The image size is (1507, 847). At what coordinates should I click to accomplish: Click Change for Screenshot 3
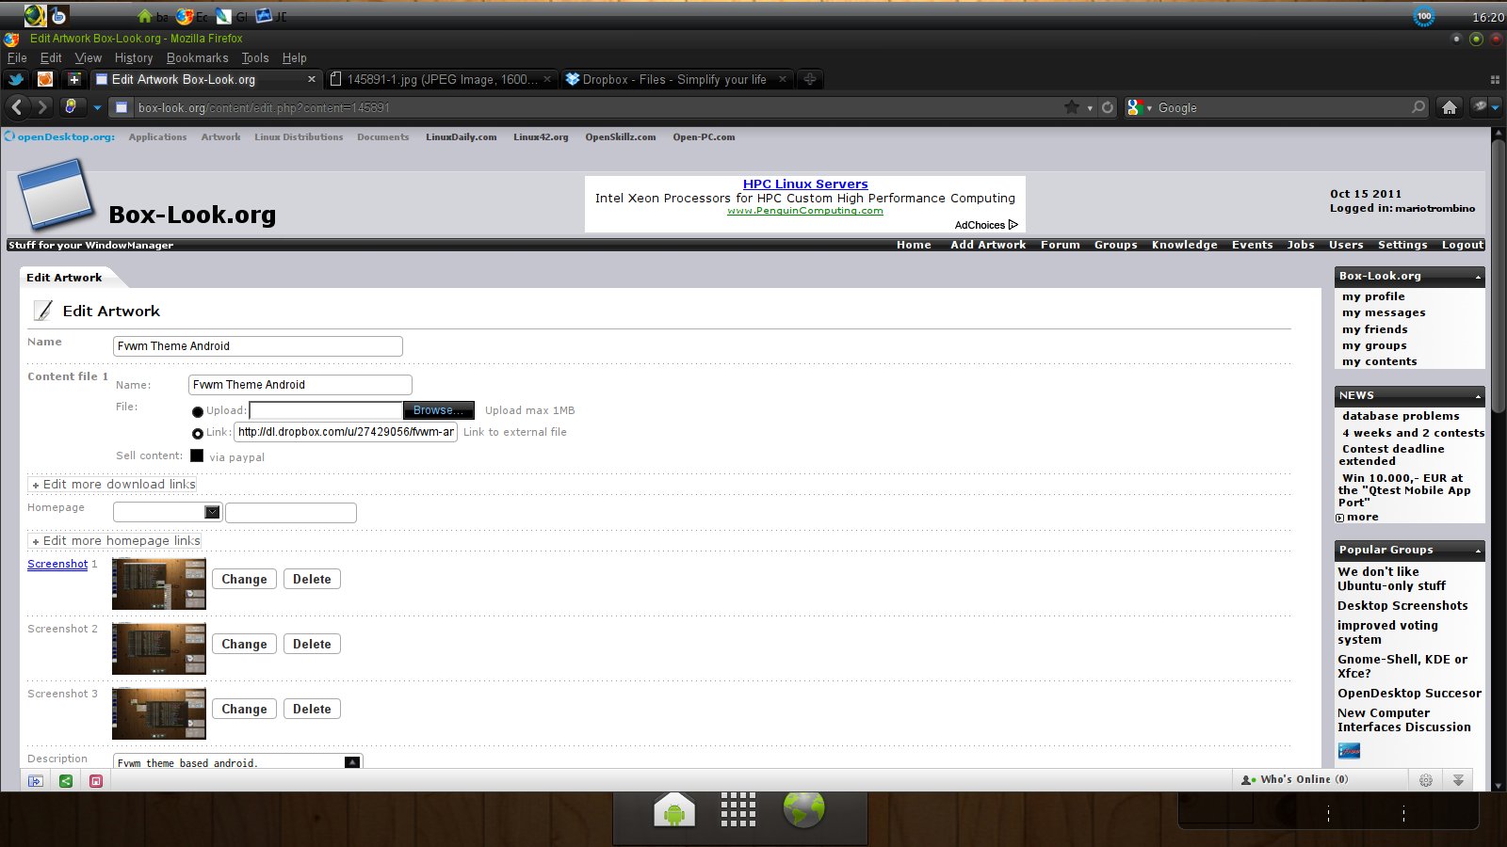click(x=244, y=709)
